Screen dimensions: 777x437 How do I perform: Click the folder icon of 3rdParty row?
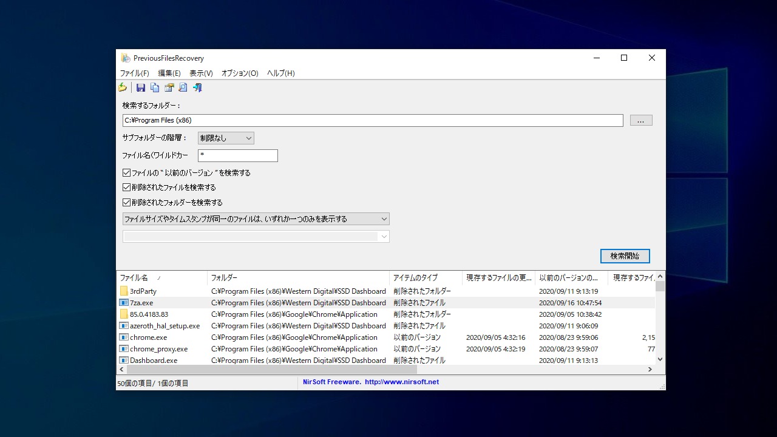(124, 291)
